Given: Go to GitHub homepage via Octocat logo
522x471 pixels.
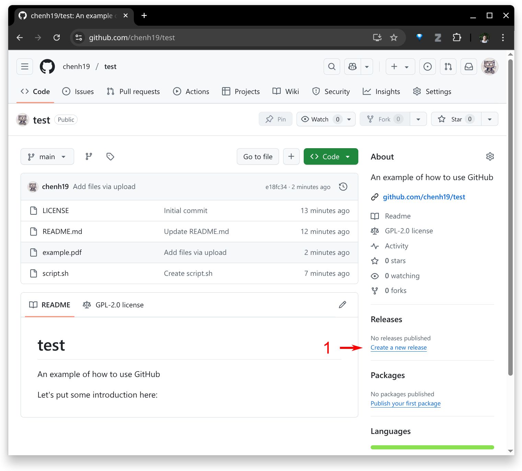Looking at the screenshot, I should (x=47, y=67).
